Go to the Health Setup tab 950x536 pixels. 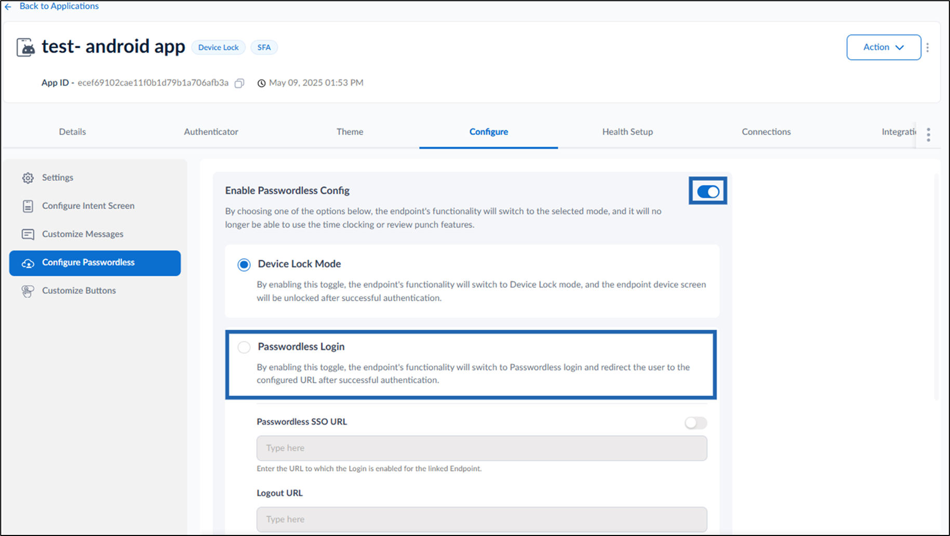click(x=627, y=132)
